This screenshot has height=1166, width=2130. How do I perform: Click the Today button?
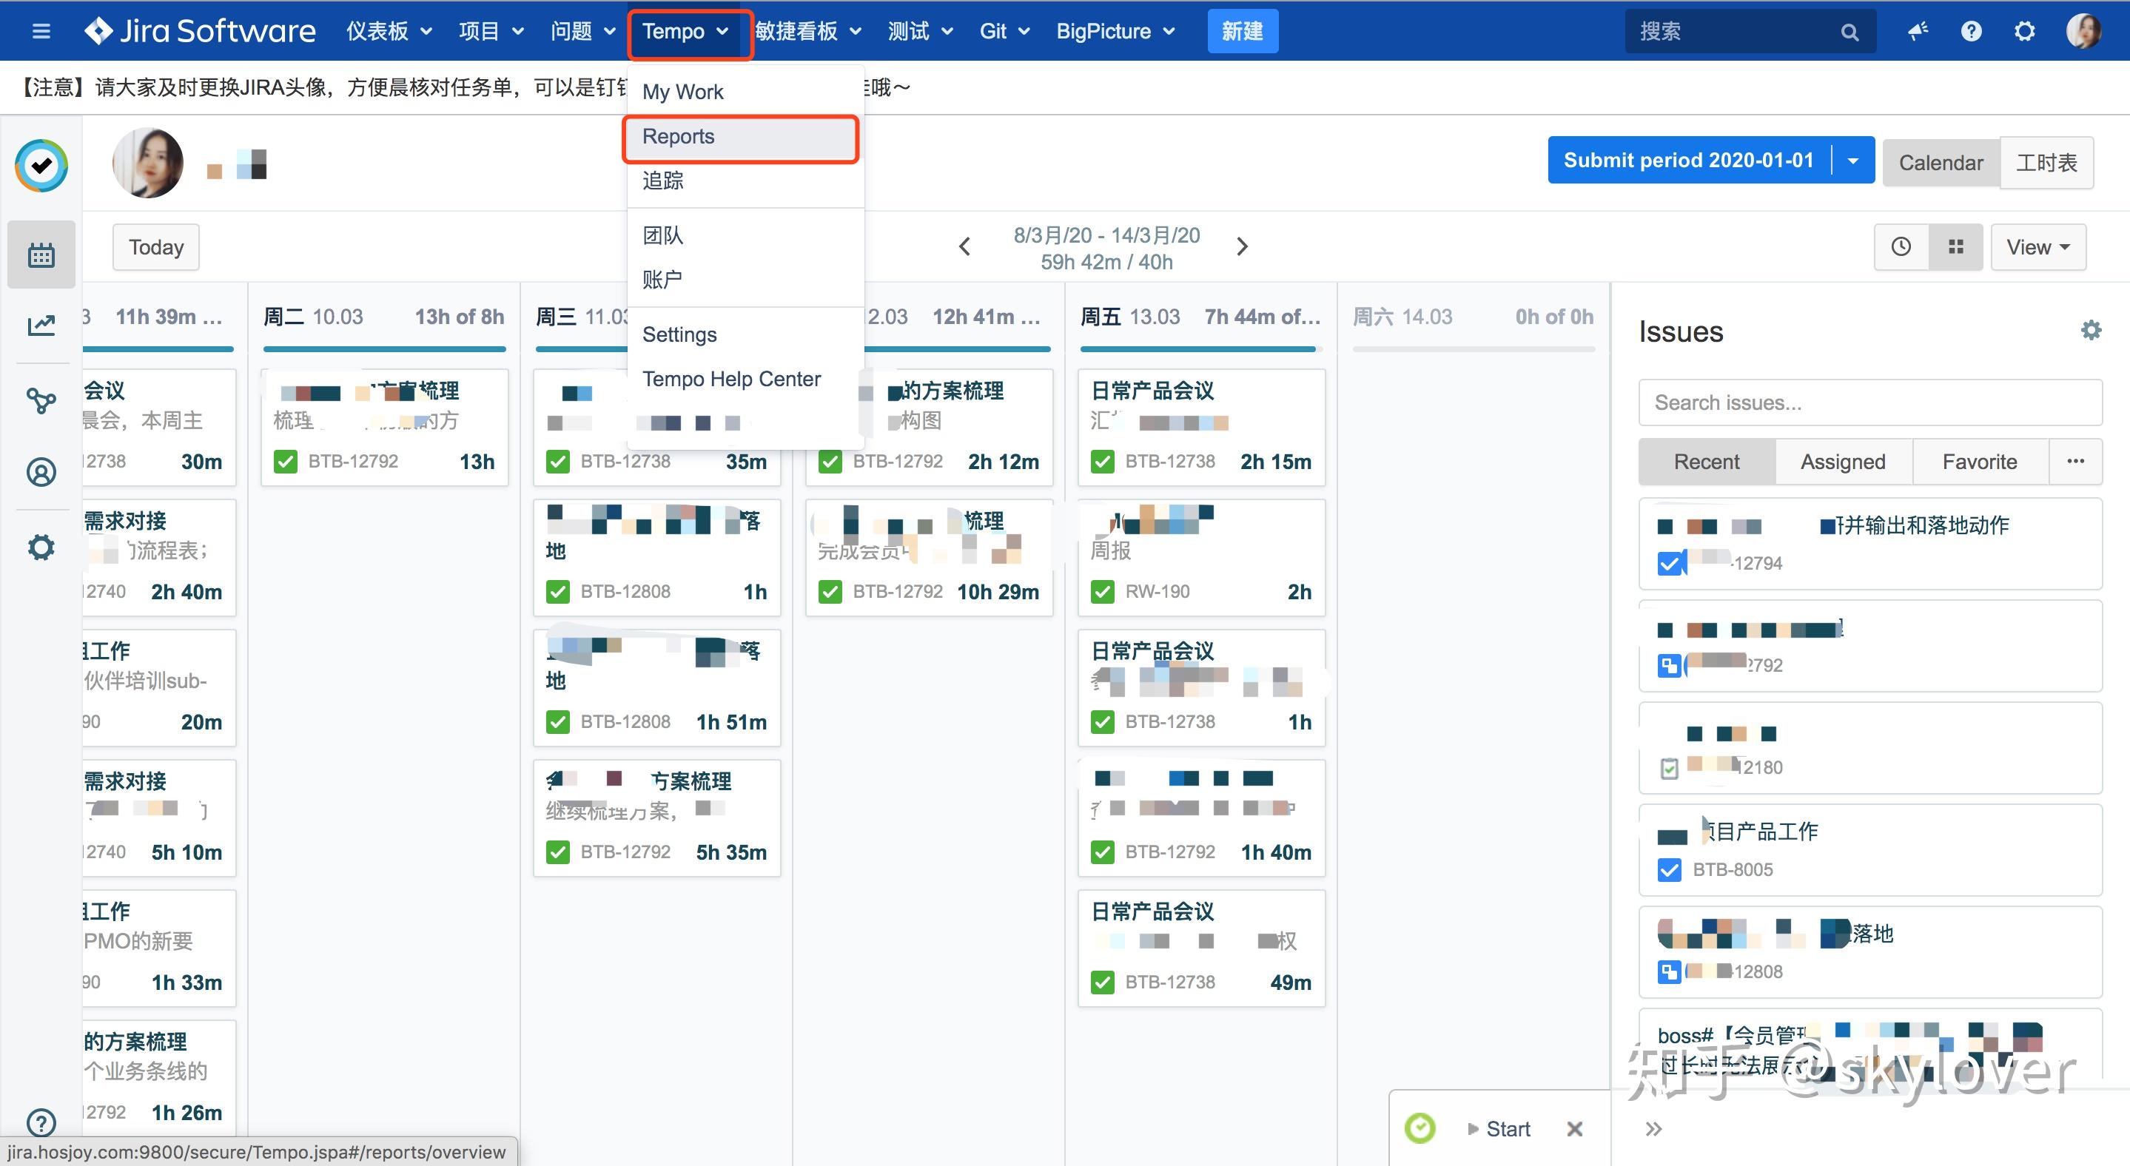(156, 247)
